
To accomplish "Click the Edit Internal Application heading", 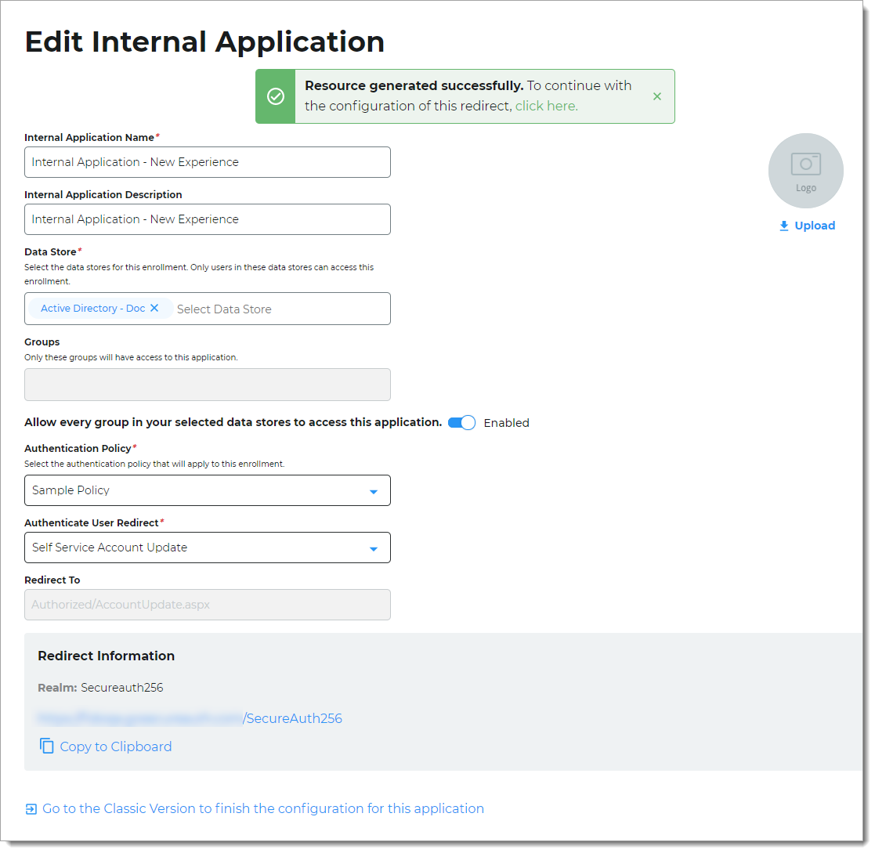I will pos(205,42).
